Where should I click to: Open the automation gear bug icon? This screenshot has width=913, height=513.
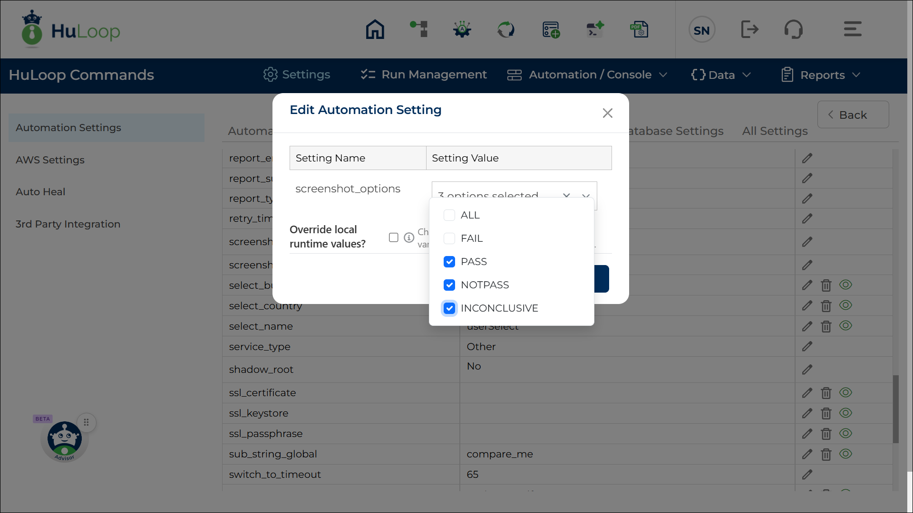pyautogui.click(x=462, y=29)
